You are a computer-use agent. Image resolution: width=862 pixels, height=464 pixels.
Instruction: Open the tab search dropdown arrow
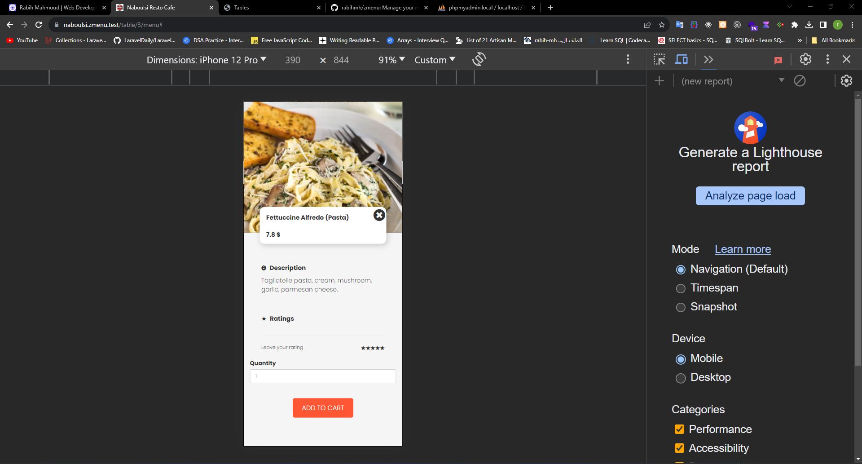pyautogui.click(x=790, y=6)
